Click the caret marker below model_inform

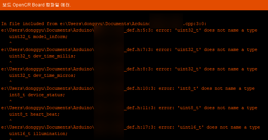(x=11, y=43)
